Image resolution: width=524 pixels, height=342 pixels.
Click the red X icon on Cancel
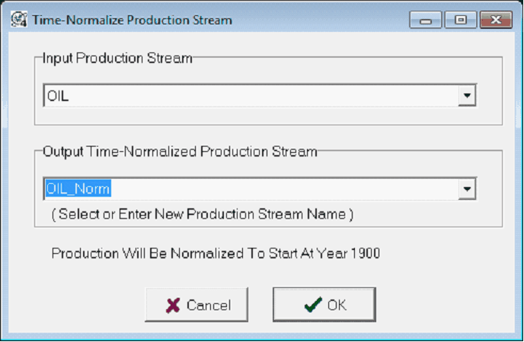[x=174, y=306]
